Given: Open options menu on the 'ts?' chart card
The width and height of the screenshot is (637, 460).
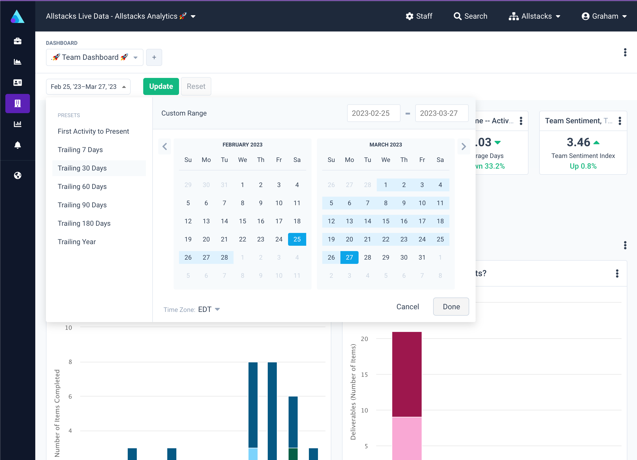Looking at the screenshot, I should coord(617,273).
